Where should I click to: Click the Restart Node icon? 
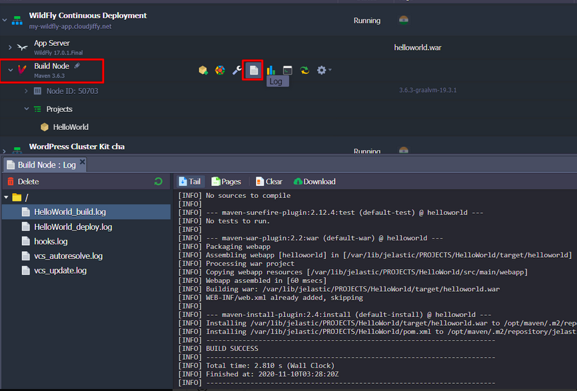[304, 70]
